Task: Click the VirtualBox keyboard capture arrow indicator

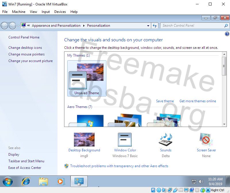Action: [208, 190]
